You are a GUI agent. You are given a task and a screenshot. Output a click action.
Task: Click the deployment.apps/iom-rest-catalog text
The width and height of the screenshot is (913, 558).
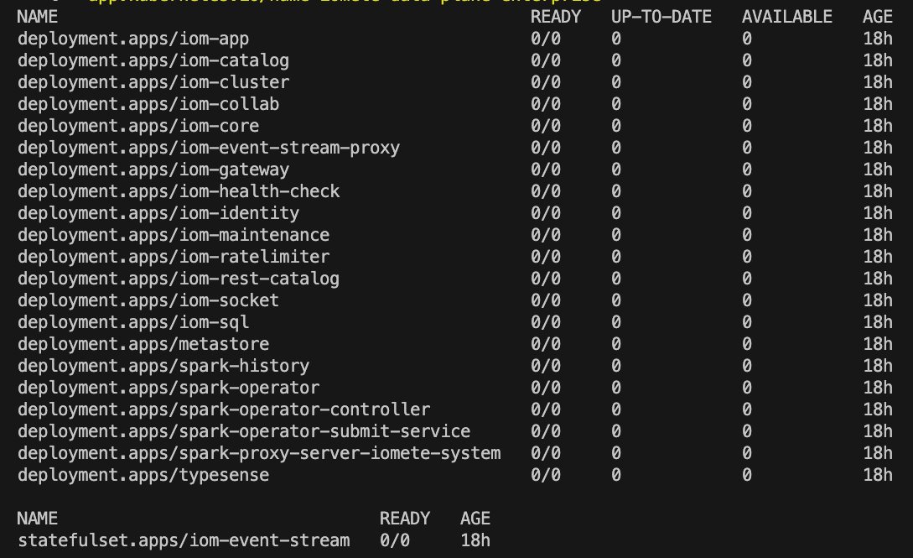coord(179,279)
